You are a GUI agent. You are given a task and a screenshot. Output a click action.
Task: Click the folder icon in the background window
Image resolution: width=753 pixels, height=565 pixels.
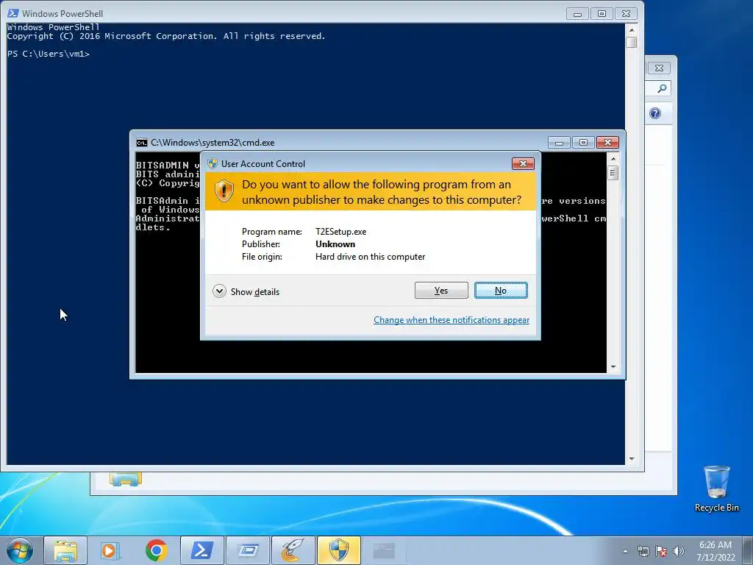point(125,479)
